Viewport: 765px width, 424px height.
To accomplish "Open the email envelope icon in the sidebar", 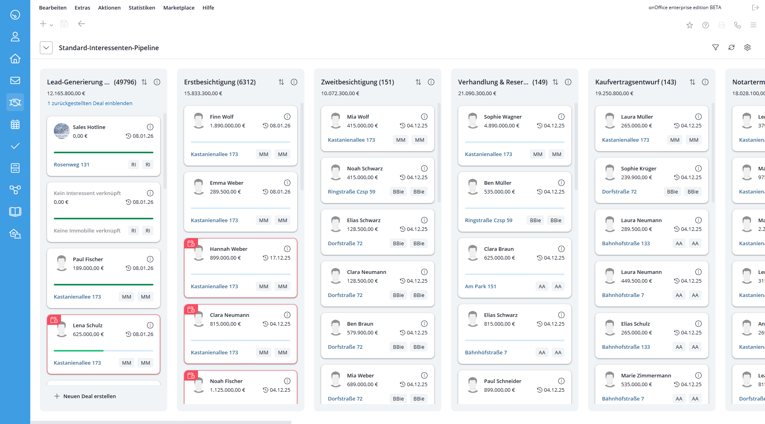I will [x=15, y=80].
